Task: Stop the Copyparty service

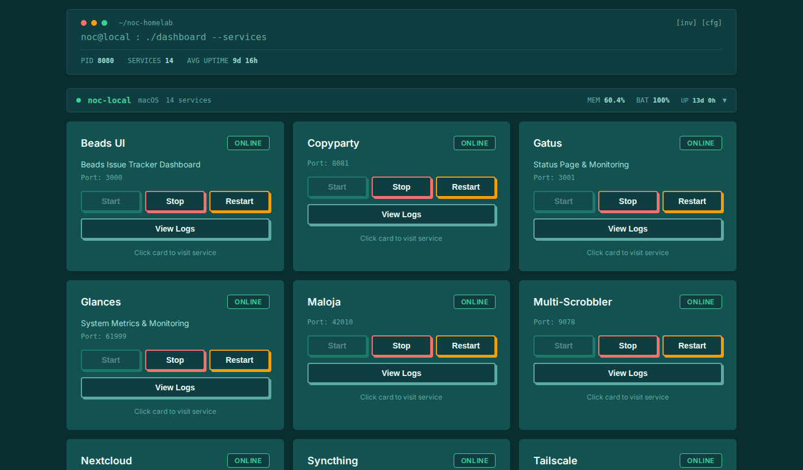Action: [x=402, y=187]
